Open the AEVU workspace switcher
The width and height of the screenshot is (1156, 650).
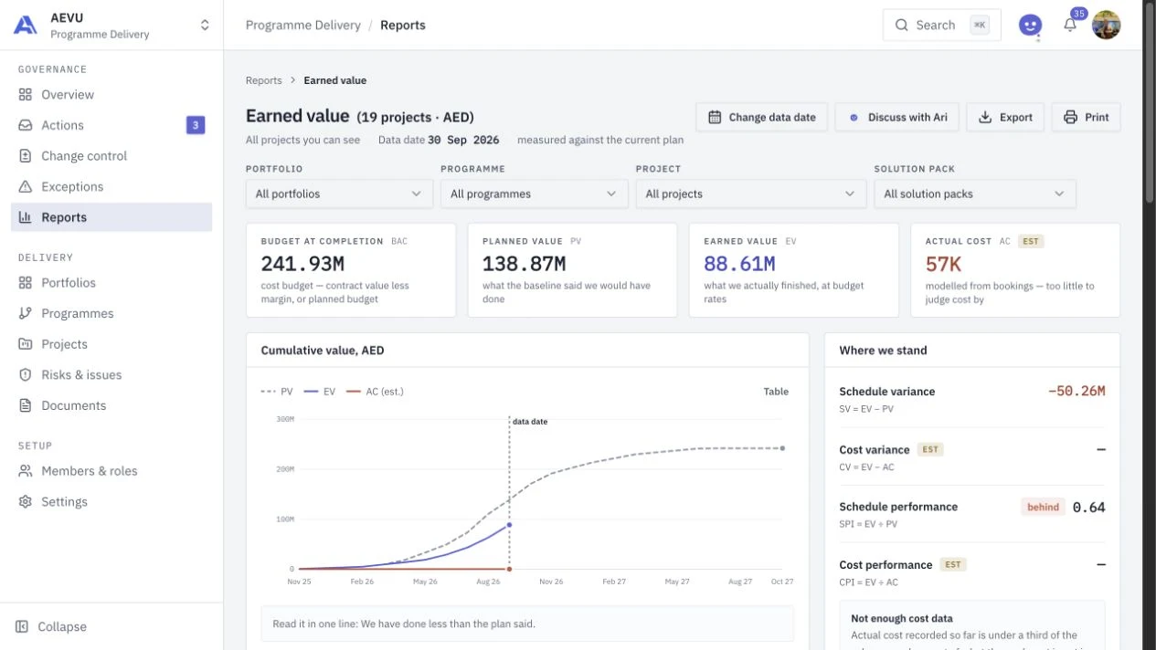coord(111,26)
